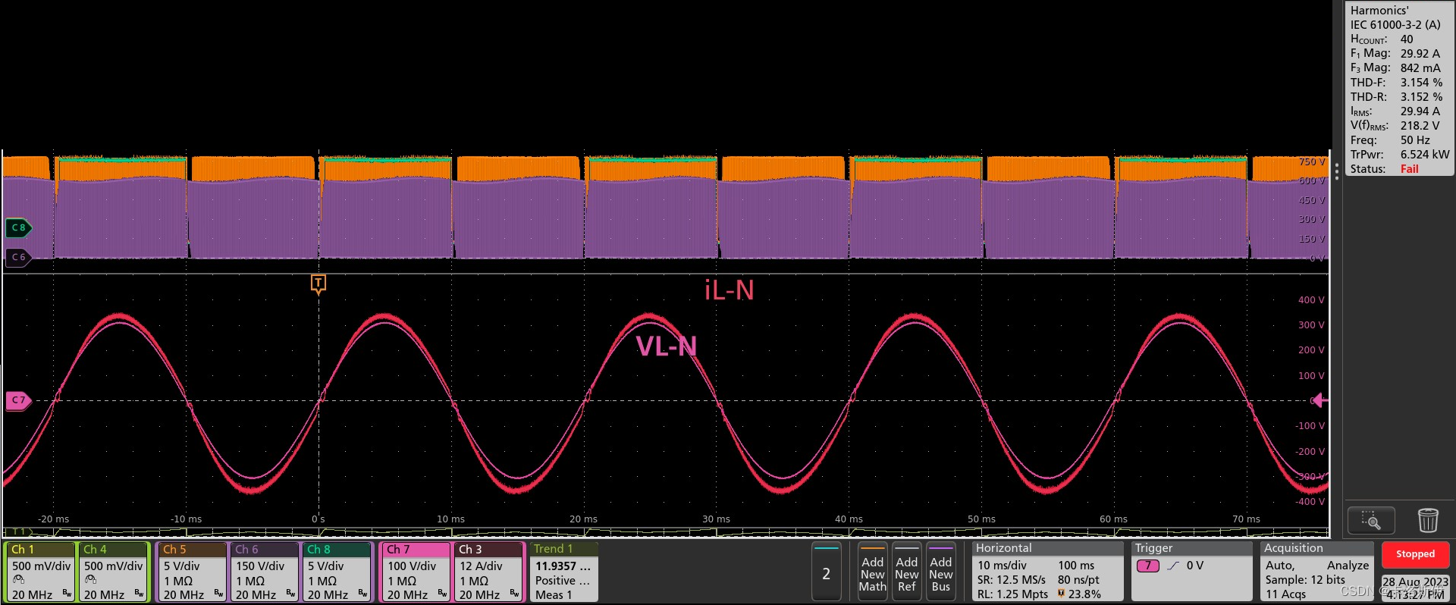Click the orange trigger position T marker
The image size is (1456, 605).
[x=318, y=284]
